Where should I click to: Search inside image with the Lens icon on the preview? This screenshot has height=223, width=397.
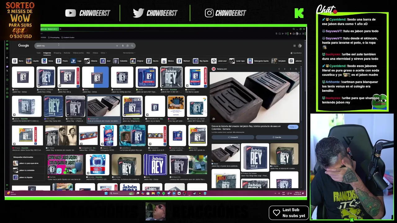point(214,119)
